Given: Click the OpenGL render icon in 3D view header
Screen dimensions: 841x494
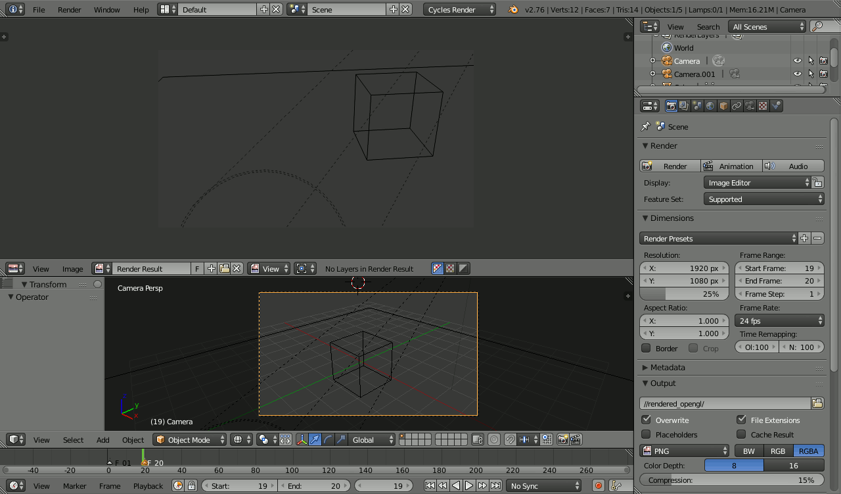Looking at the screenshot, I should tap(563, 439).
